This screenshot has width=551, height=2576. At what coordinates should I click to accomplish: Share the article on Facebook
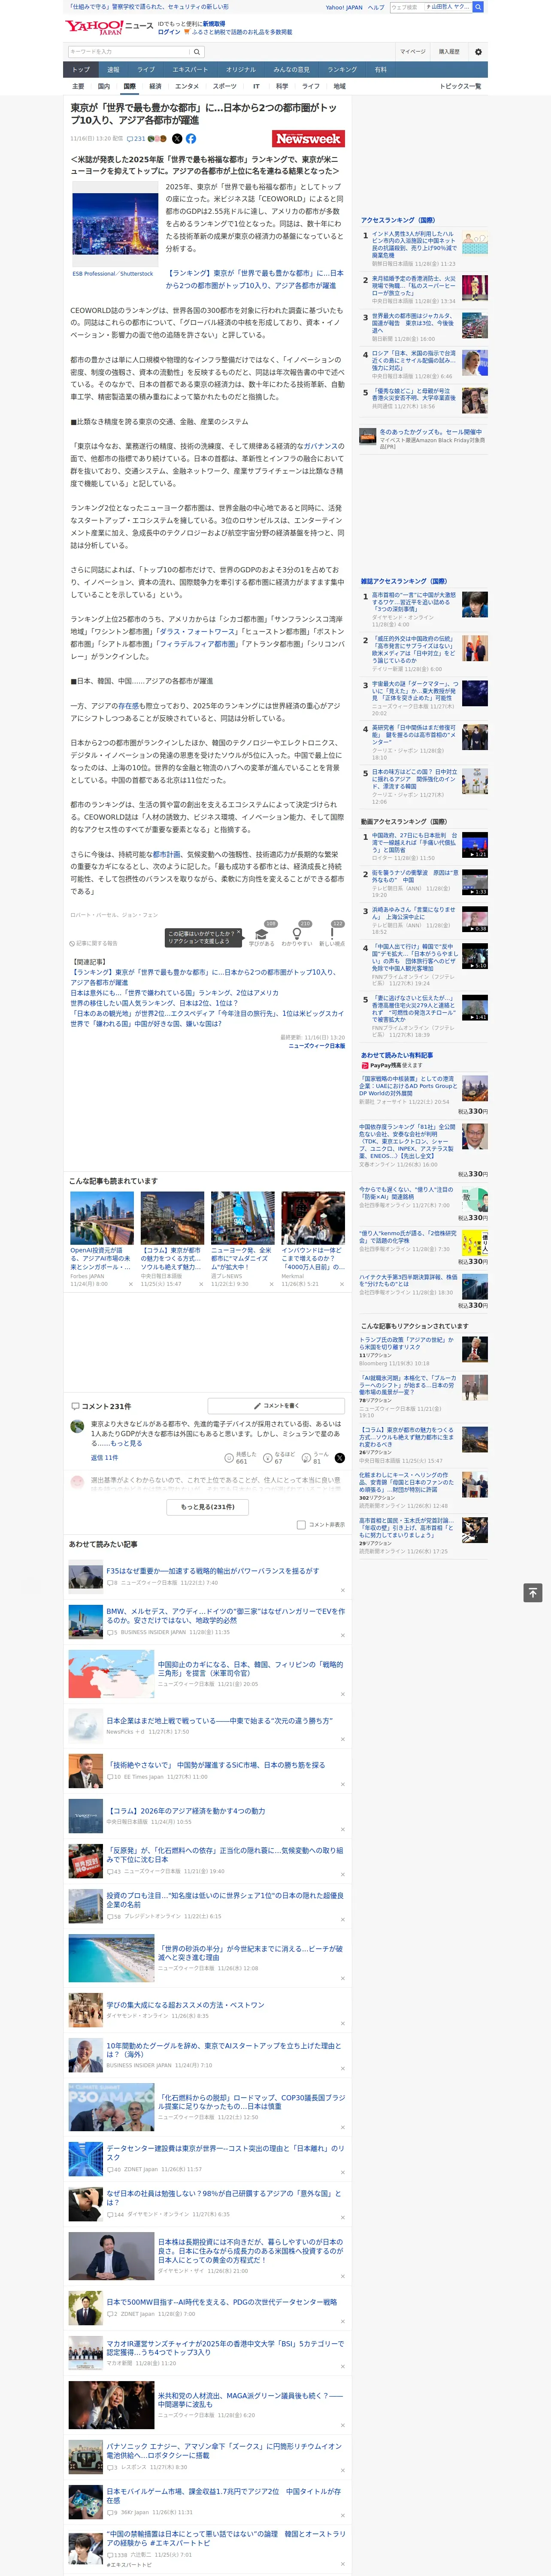coord(191,139)
